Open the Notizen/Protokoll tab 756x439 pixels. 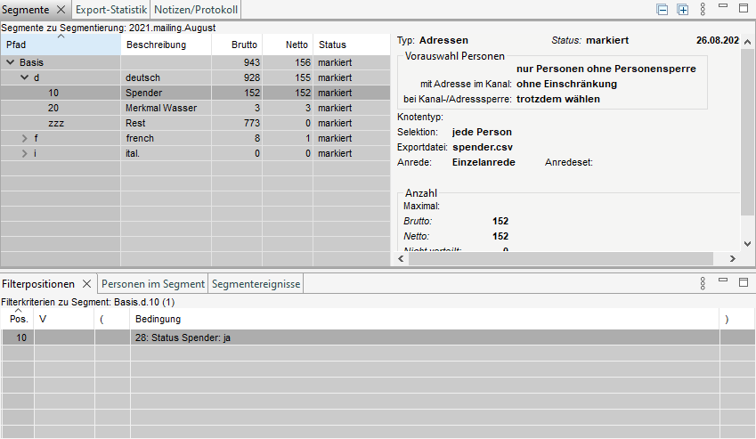196,10
